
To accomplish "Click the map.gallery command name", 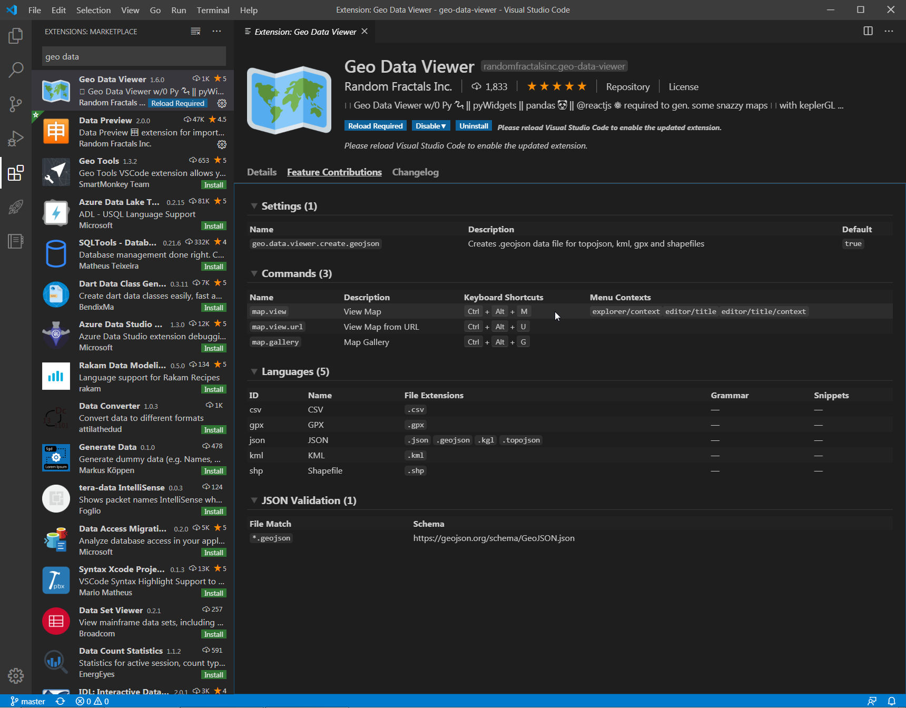I will pos(275,342).
